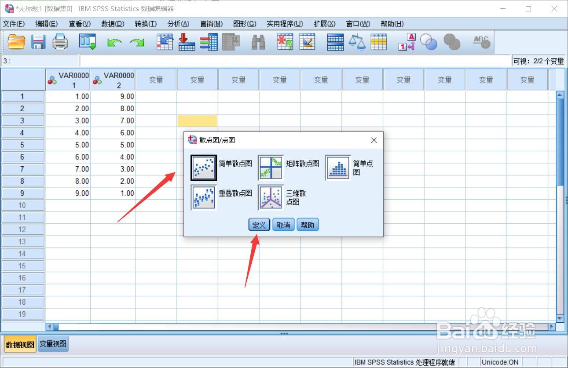Open the 文件(F) menu

(x=14, y=24)
